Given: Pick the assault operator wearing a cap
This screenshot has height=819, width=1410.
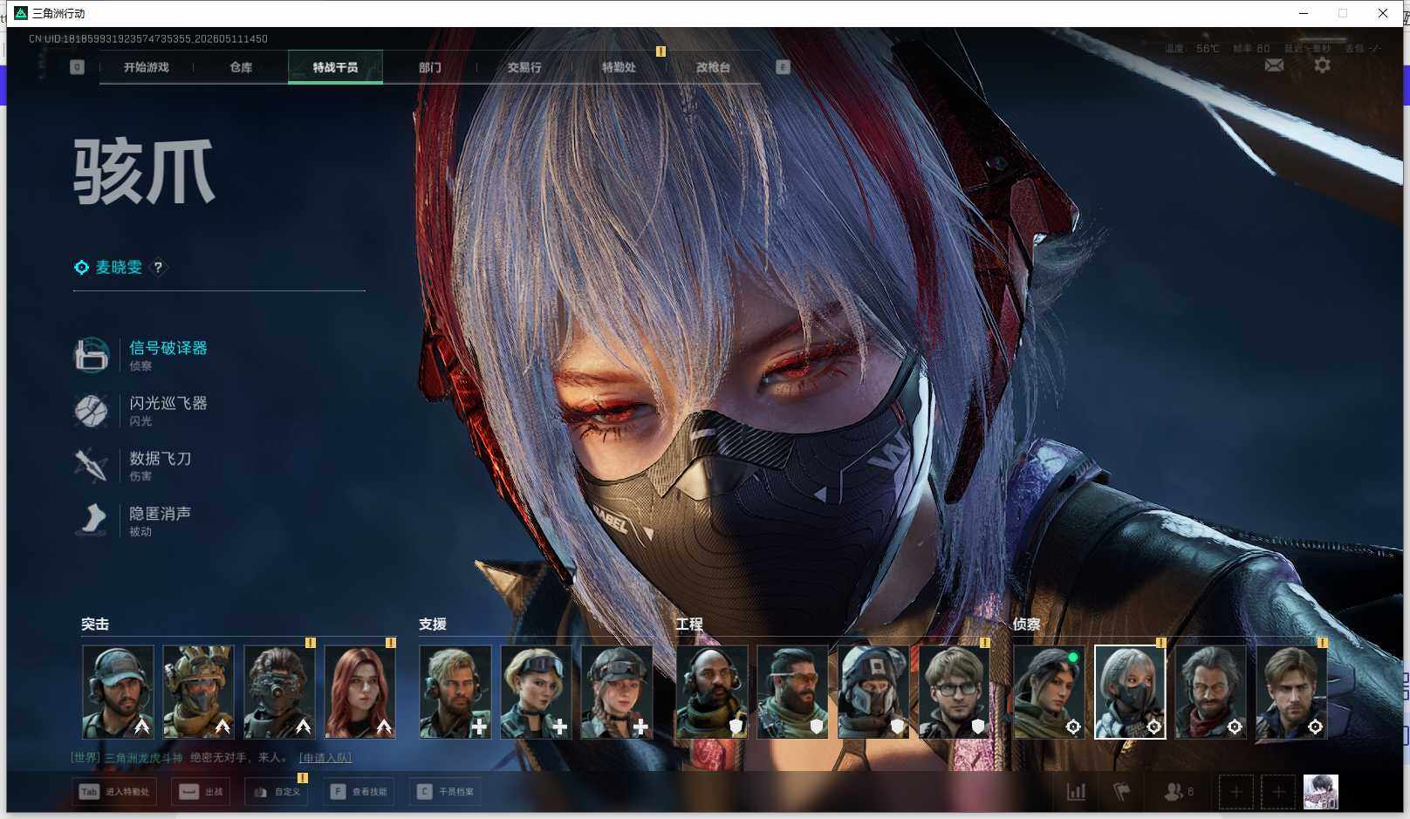Looking at the screenshot, I should 118,692.
